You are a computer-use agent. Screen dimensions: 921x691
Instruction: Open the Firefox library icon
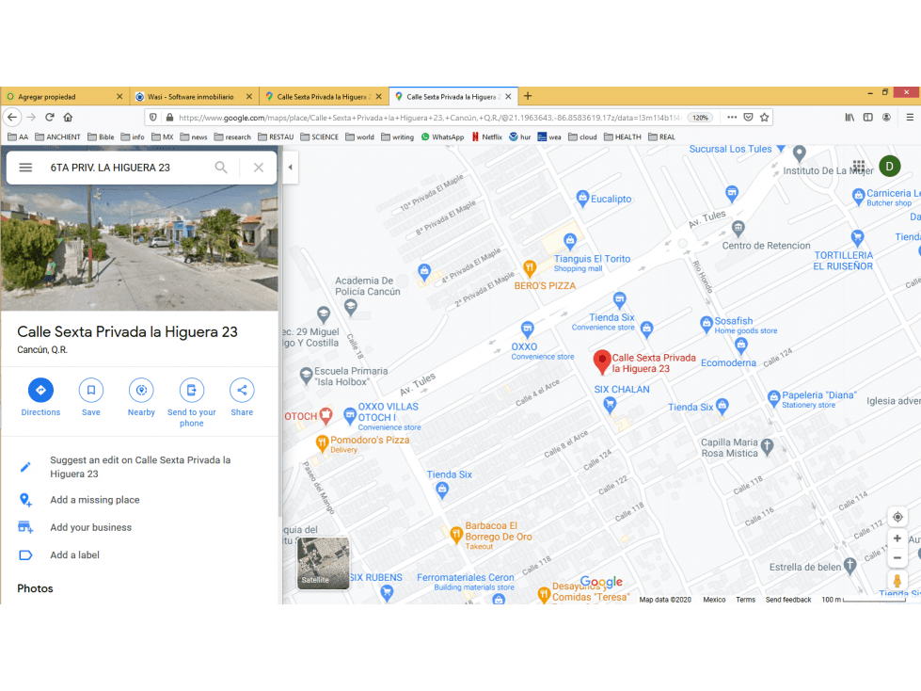[x=850, y=117]
